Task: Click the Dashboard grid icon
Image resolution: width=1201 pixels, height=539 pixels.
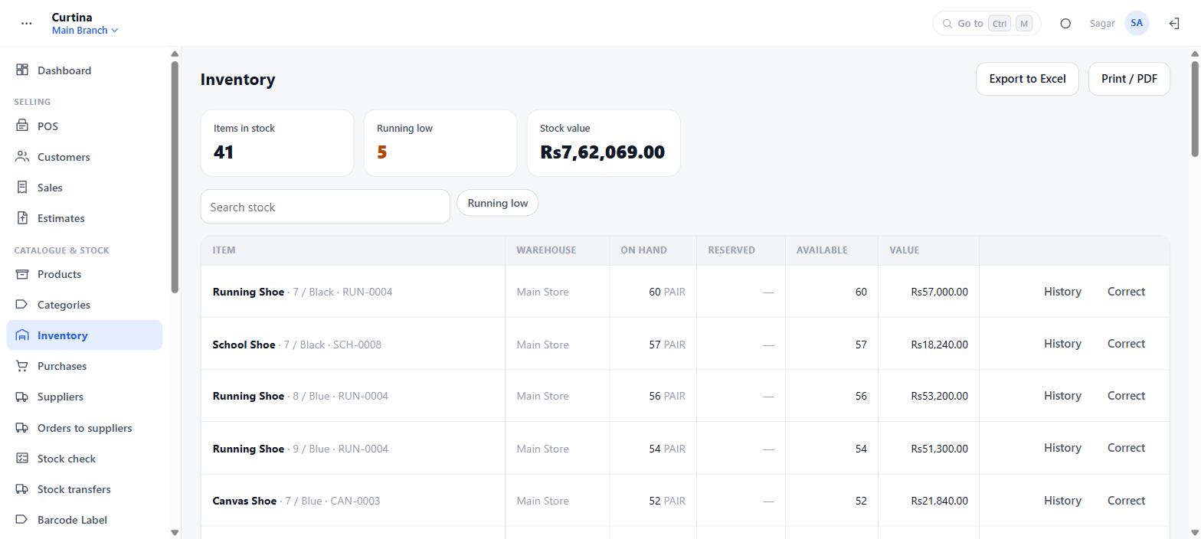Action: pos(22,70)
